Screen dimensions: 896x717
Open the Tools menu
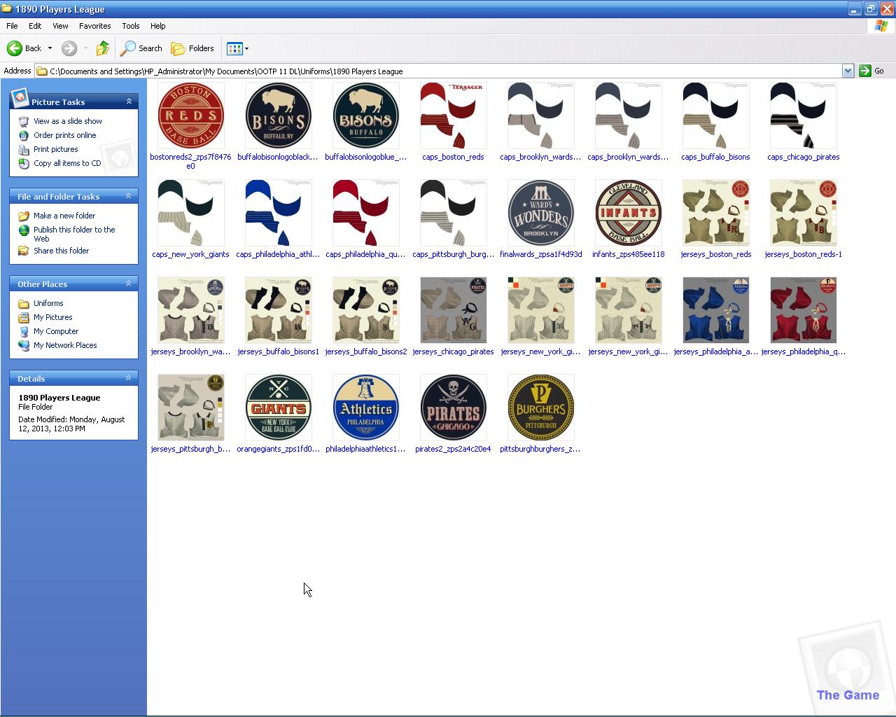point(131,26)
